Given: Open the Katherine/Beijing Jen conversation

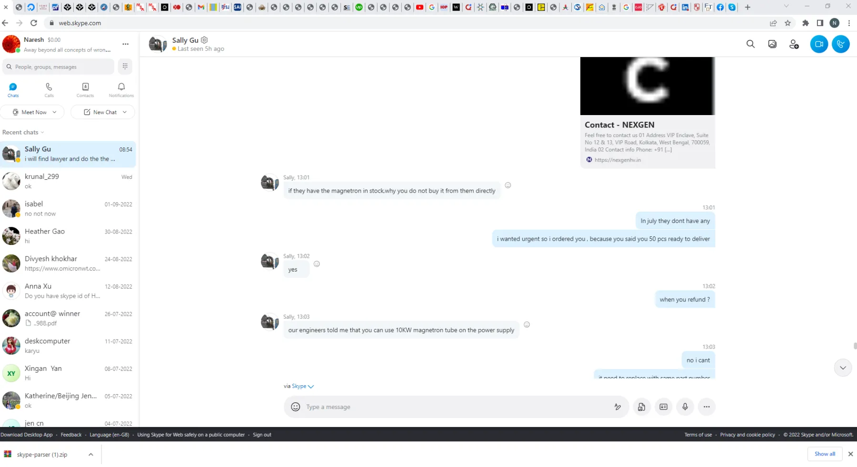Looking at the screenshot, I should tap(68, 400).
